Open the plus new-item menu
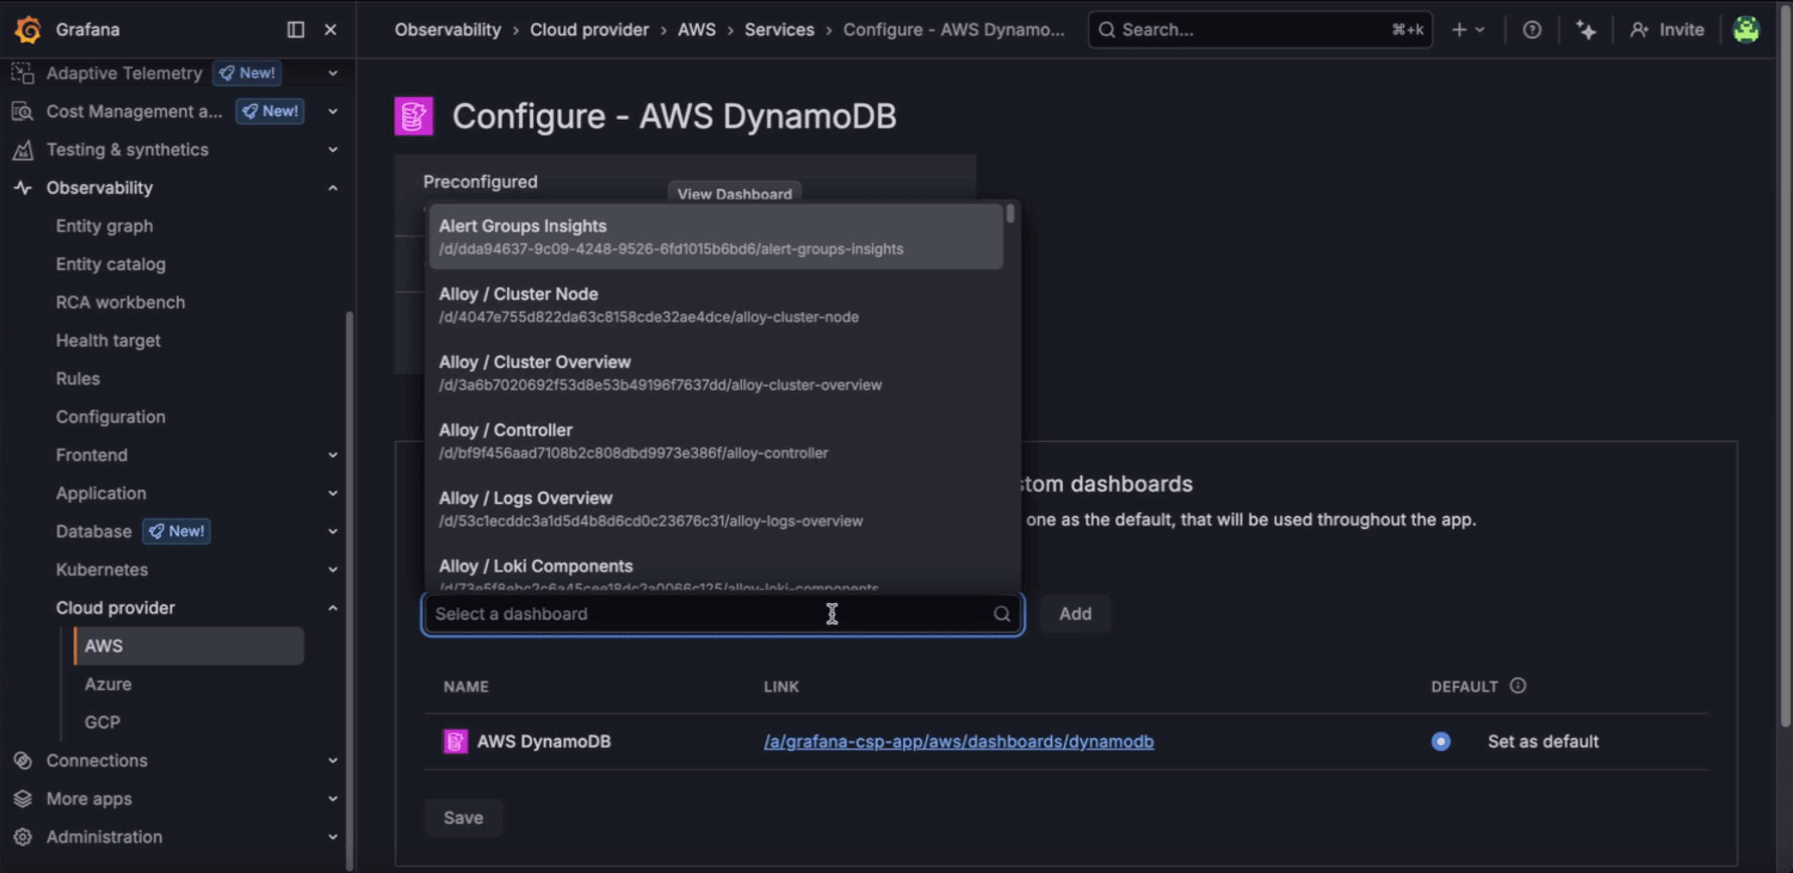 click(x=1468, y=30)
